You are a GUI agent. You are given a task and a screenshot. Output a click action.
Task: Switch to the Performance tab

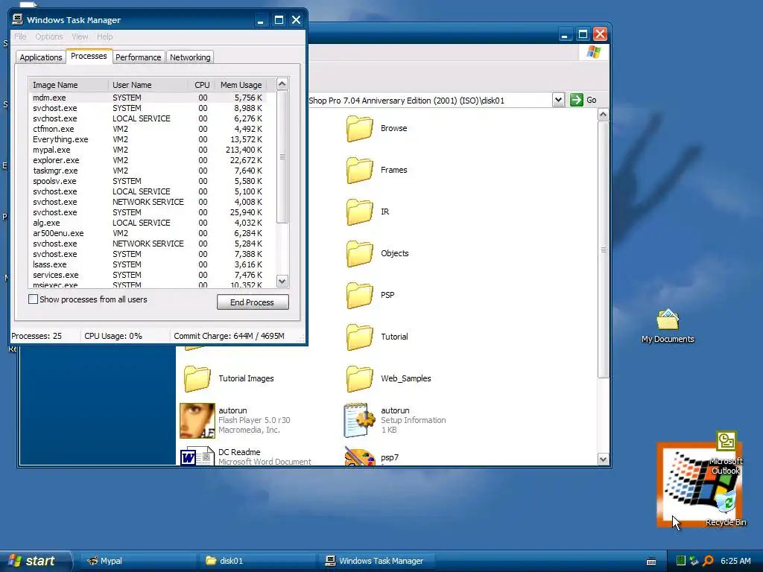coord(138,57)
